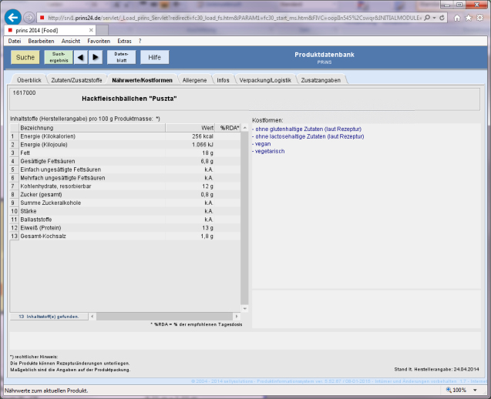The image size is (491, 399).
Task: Switch to the Allergene tab
Action: tap(194, 79)
